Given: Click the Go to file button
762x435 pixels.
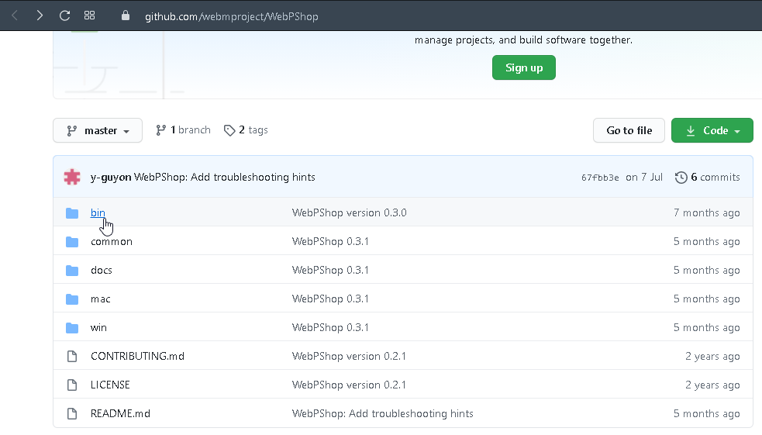Looking at the screenshot, I should point(629,130).
